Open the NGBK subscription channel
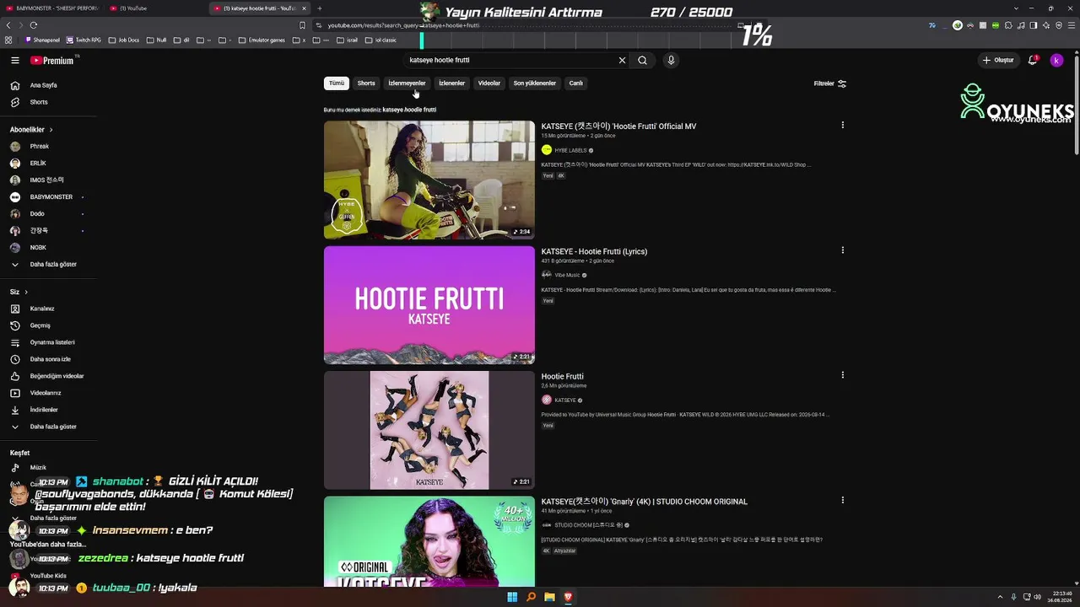Screen dimensions: 1080x607 (49, 248)
